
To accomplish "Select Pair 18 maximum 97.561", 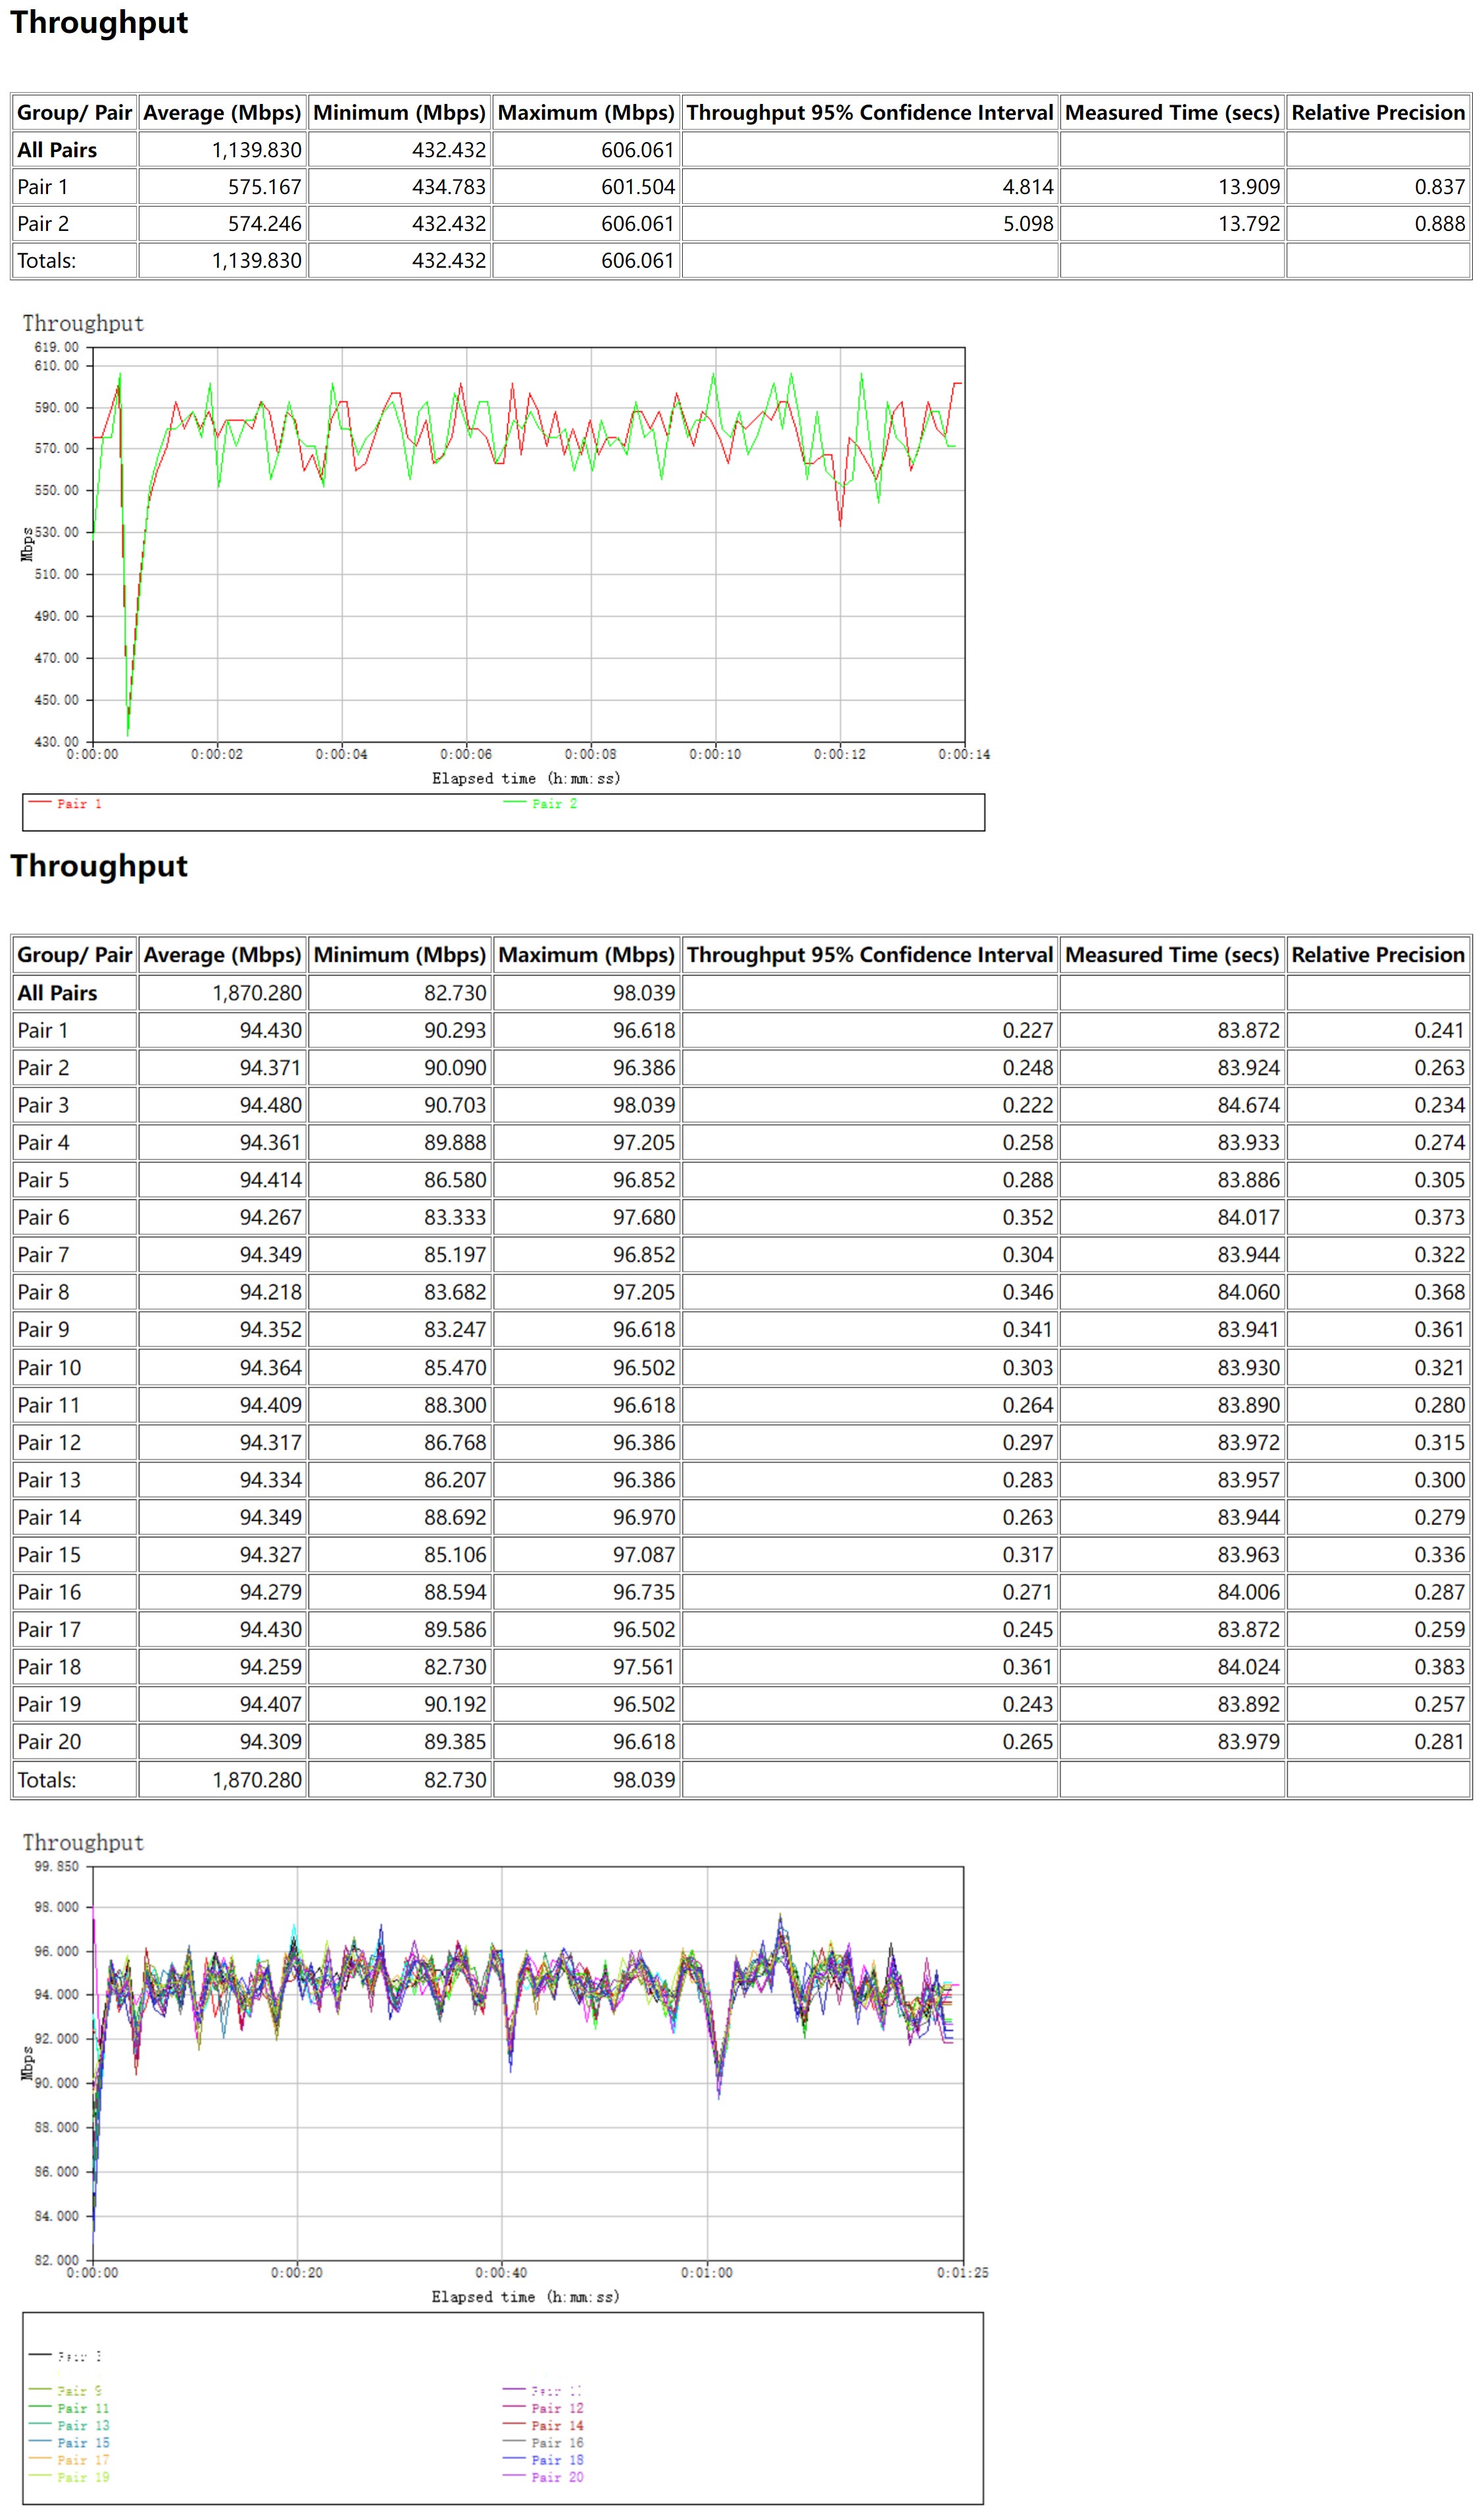I will pos(644,1668).
